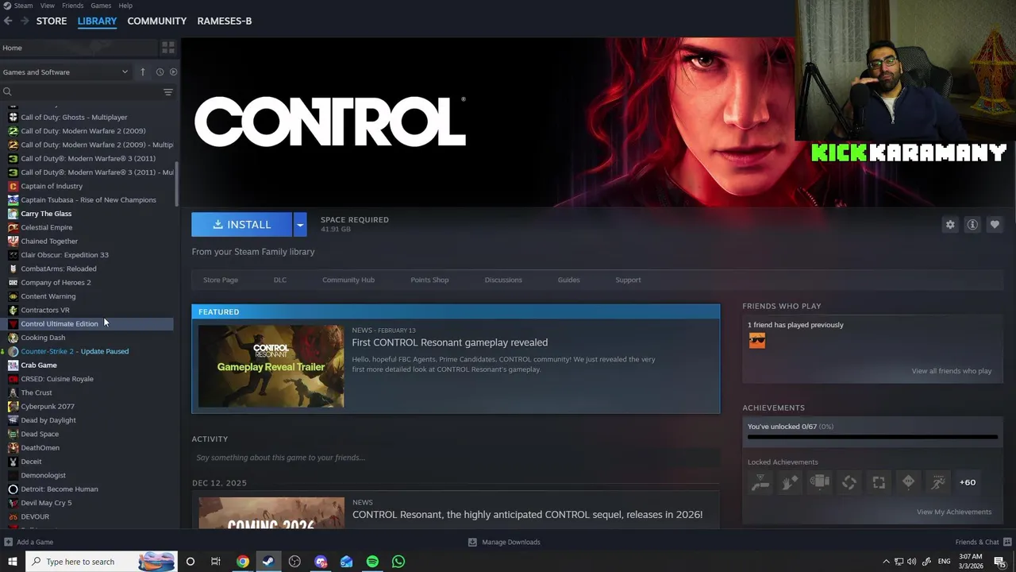Open Google Chrome from the taskbar
The height and width of the screenshot is (572, 1016).
243,562
